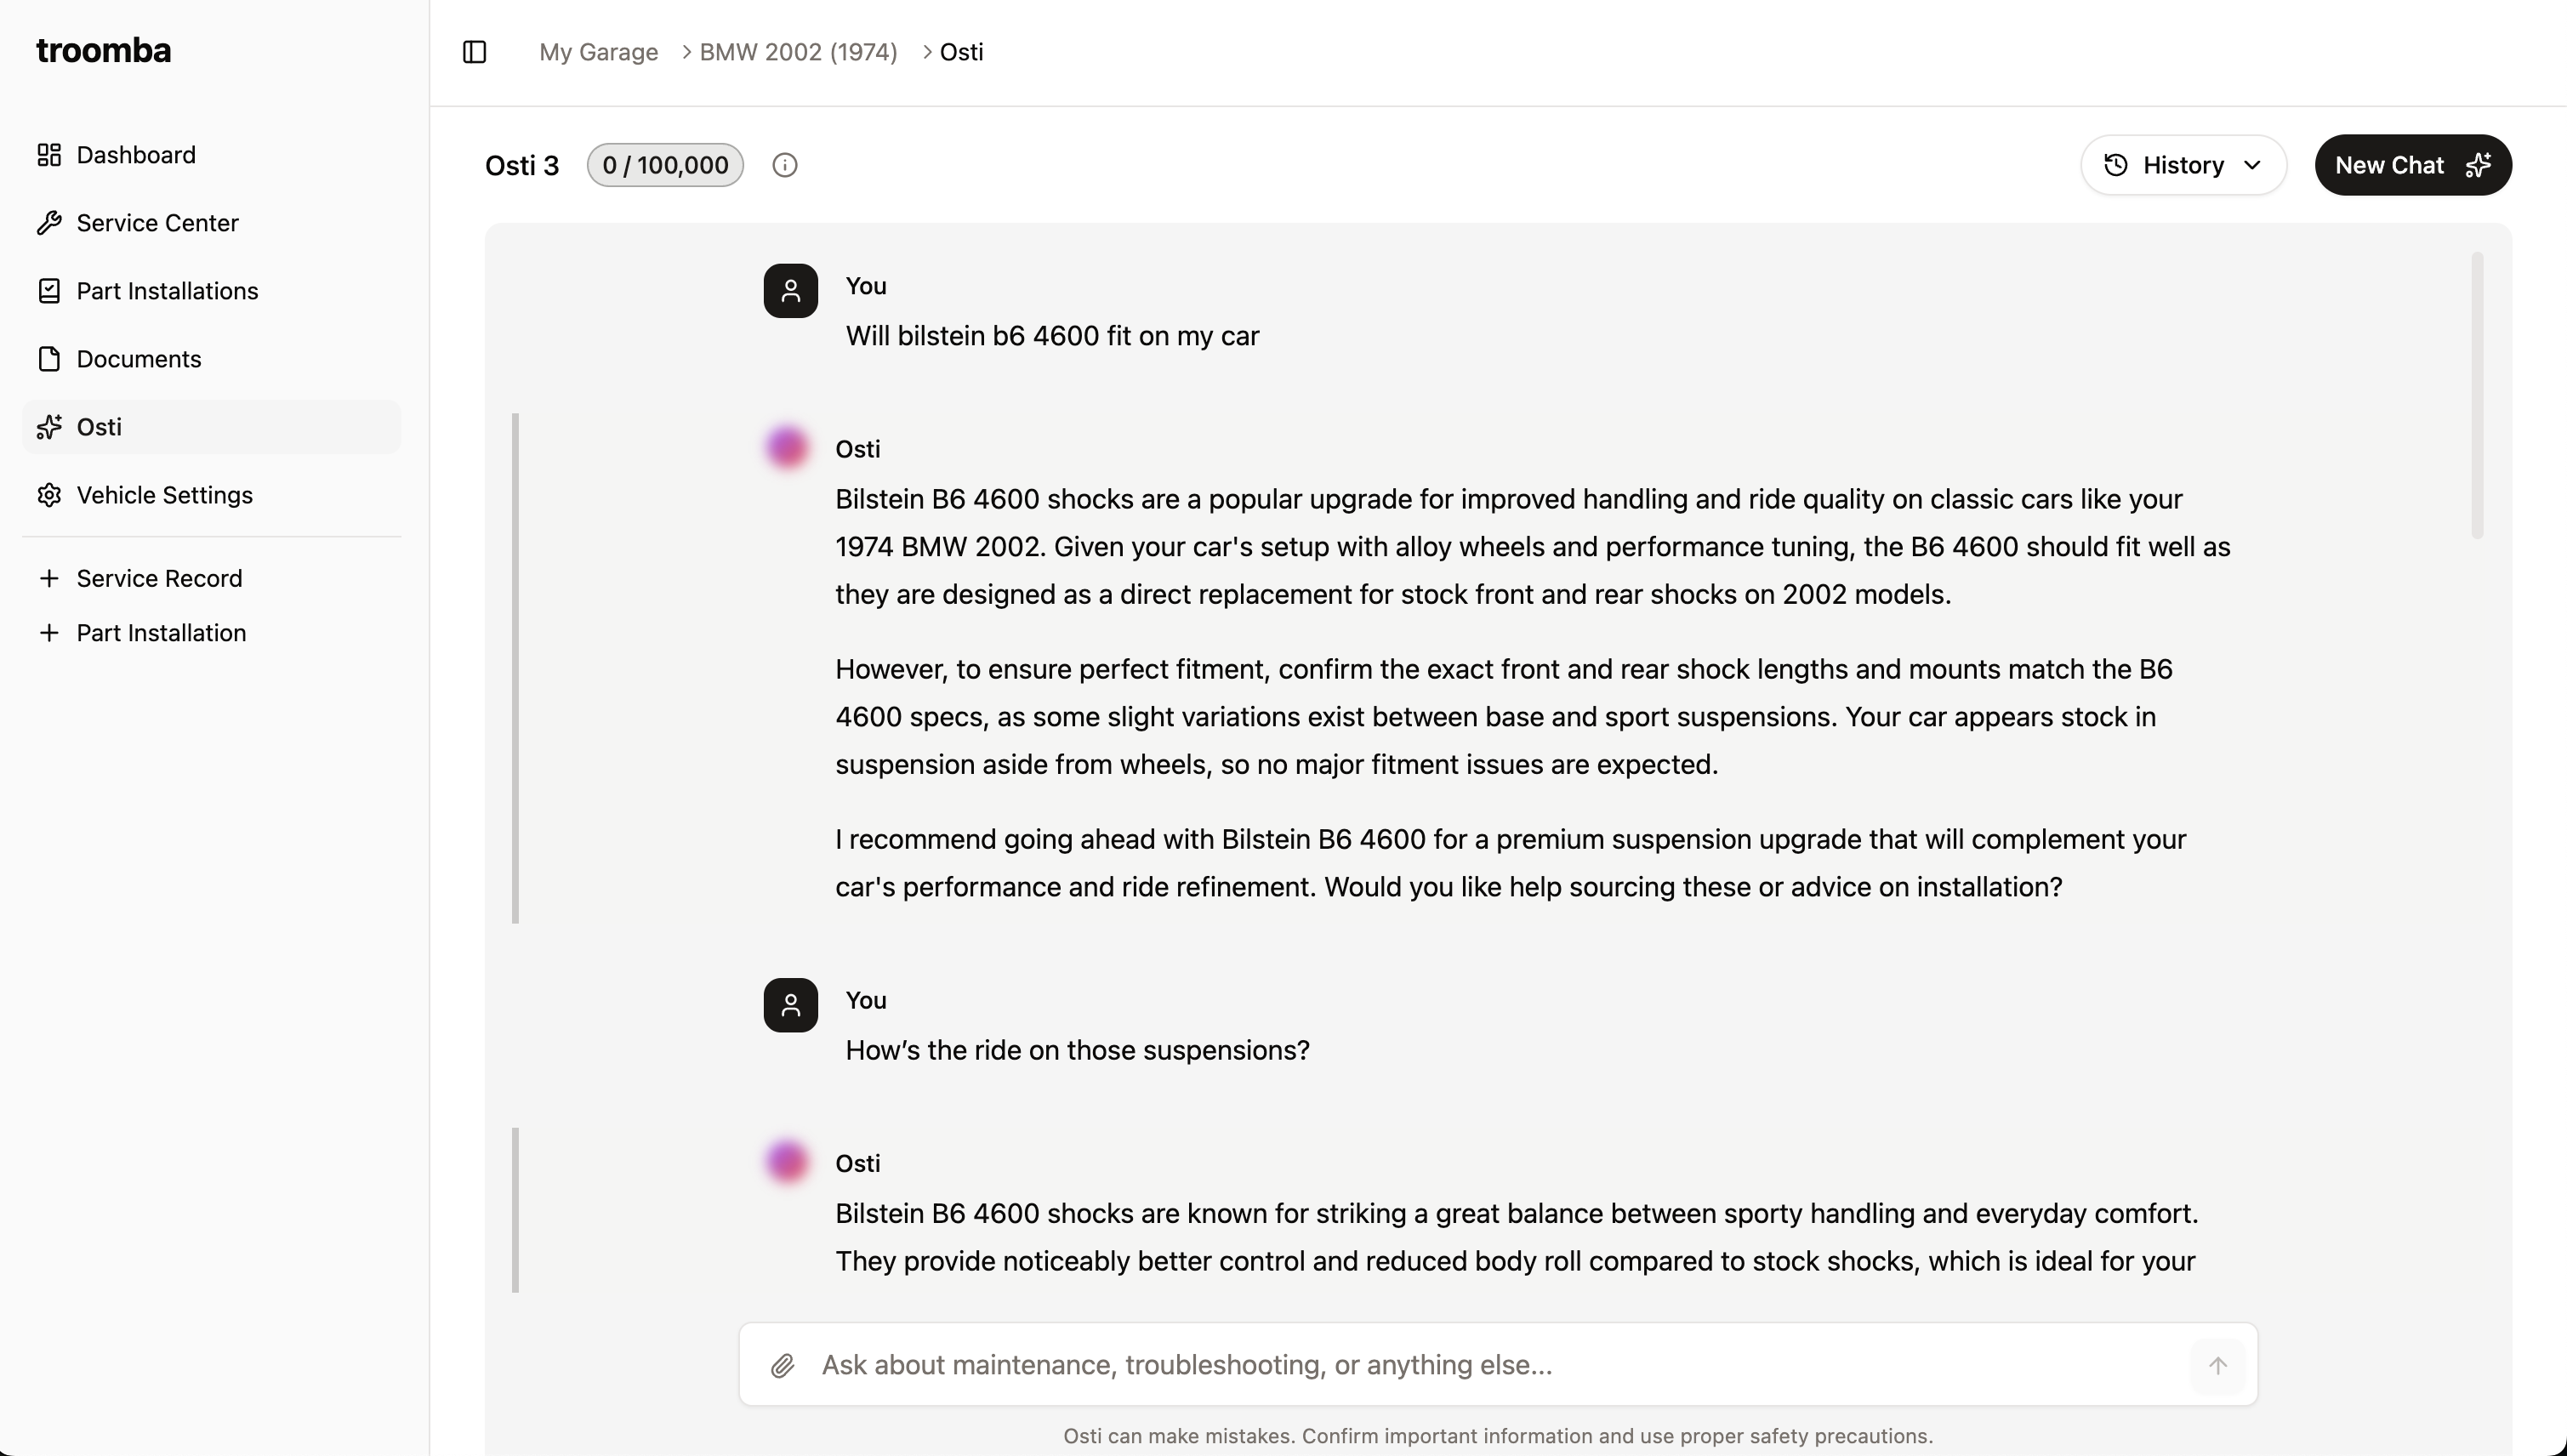Click the Documents file icon
This screenshot has height=1456, width=2567.
pyautogui.click(x=49, y=358)
